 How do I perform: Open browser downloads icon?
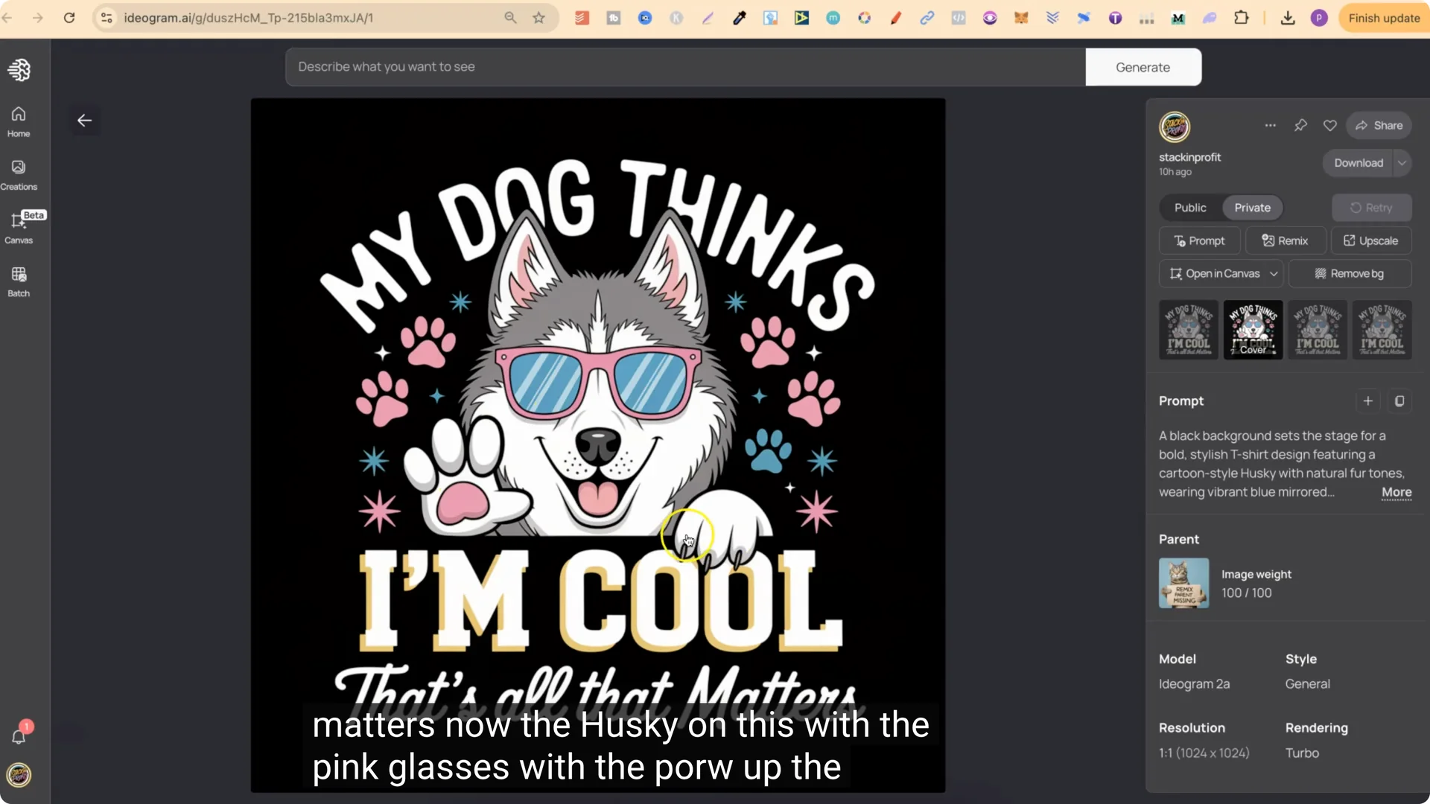click(x=1288, y=18)
